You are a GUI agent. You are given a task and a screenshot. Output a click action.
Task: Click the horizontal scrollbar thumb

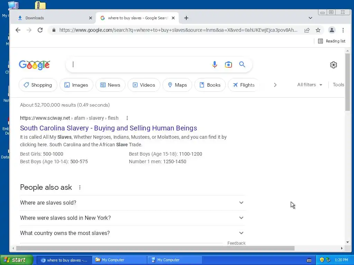[x=155, y=248]
